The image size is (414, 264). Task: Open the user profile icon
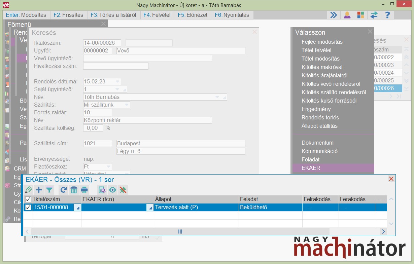pyautogui.click(x=347, y=15)
